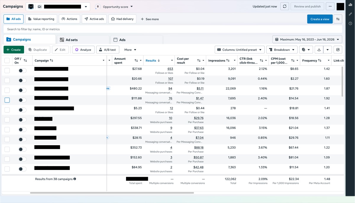Image resolution: width=355 pixels, height=203 pixels.
Task: Sort by Frequency arrows icon
Action: click(320, 60)
